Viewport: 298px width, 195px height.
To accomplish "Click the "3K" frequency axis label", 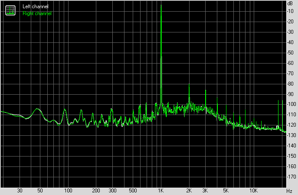I will [205, 190].
